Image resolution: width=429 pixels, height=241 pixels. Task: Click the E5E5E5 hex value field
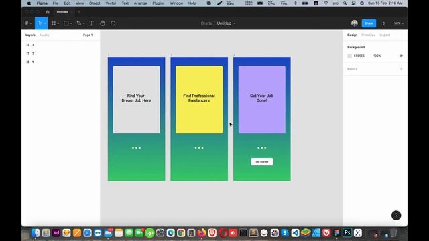pos(359,56)
